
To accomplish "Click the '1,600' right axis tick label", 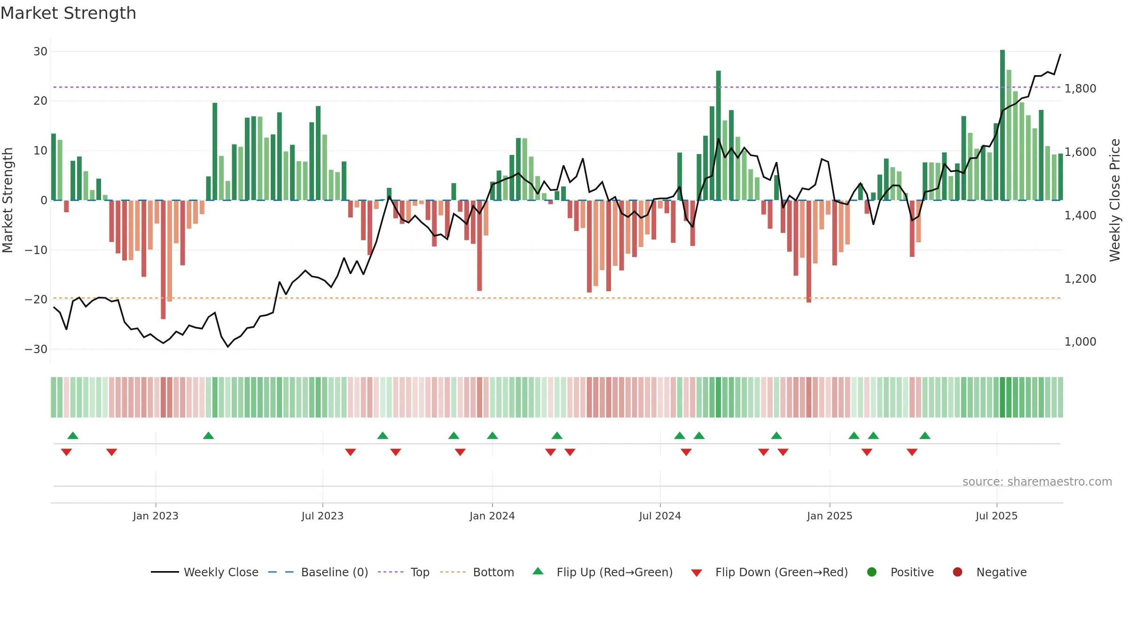I will point(1080,152).
